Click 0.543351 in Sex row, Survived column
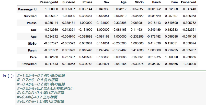The image size is (206, 105). pyautogui.click(x=69, y=30)
